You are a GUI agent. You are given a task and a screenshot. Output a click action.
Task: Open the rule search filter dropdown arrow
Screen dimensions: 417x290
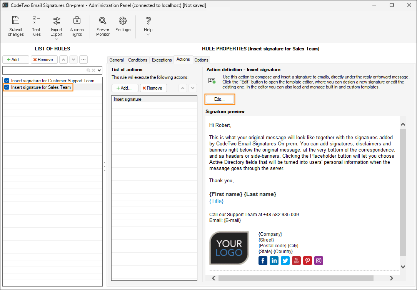click(x=99, y=70)
